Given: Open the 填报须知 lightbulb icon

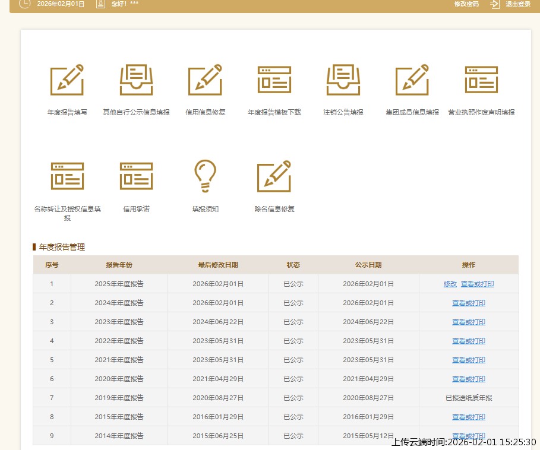Looking at the screenshot, I should (x=205, y=176).
